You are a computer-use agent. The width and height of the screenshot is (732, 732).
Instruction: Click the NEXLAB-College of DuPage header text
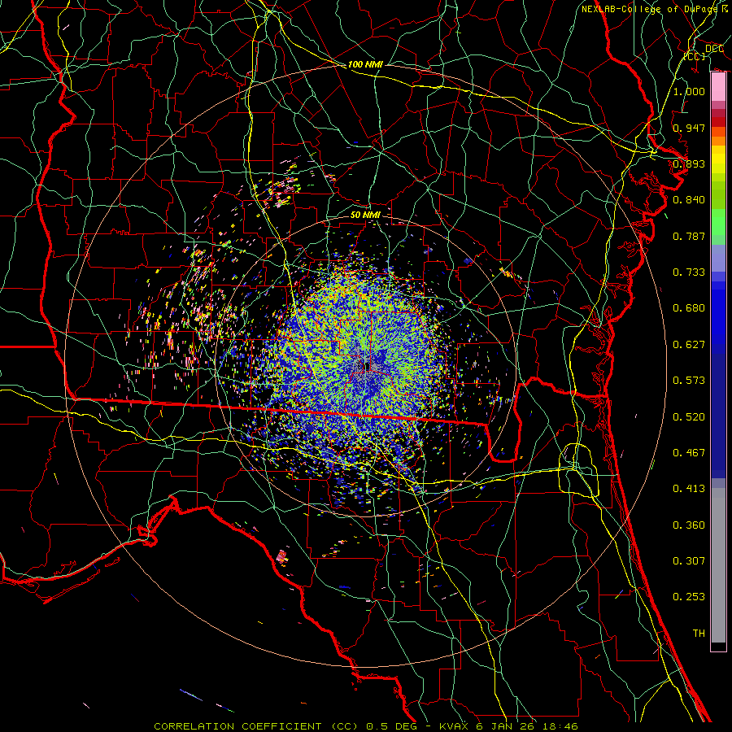pyautogui.click(x=649, y=9)
